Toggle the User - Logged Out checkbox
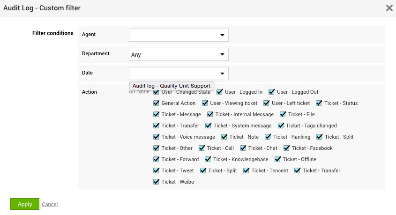396x215 pixels. [x=273, y=92]
